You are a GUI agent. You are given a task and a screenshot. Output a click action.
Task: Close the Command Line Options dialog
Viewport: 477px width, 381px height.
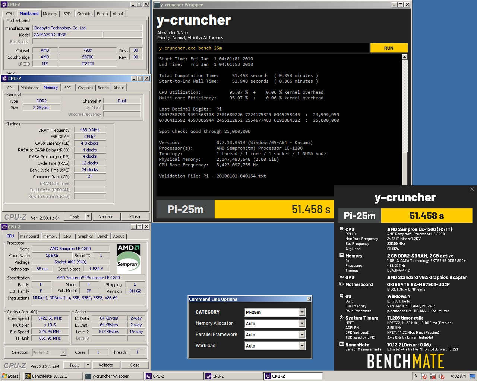click(x=309, y=299)
